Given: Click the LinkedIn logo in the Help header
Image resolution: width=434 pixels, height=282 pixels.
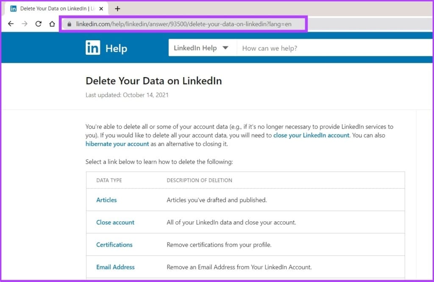Looking at the screenshot, I should (93, 47).
